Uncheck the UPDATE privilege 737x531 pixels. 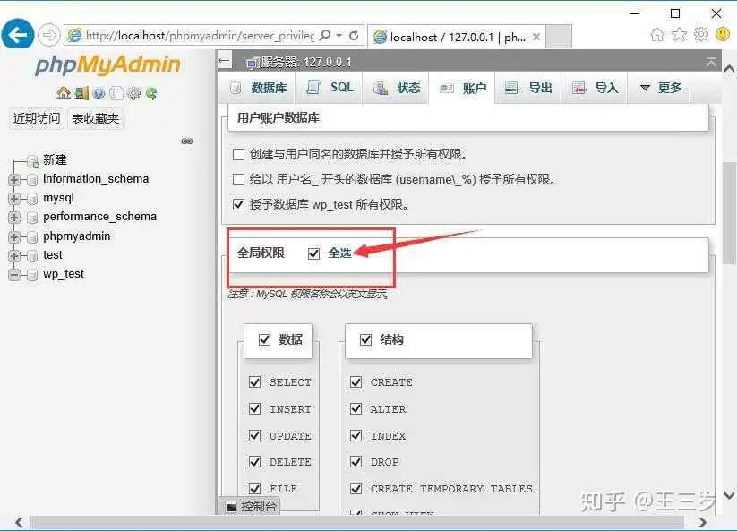(254, 435)
